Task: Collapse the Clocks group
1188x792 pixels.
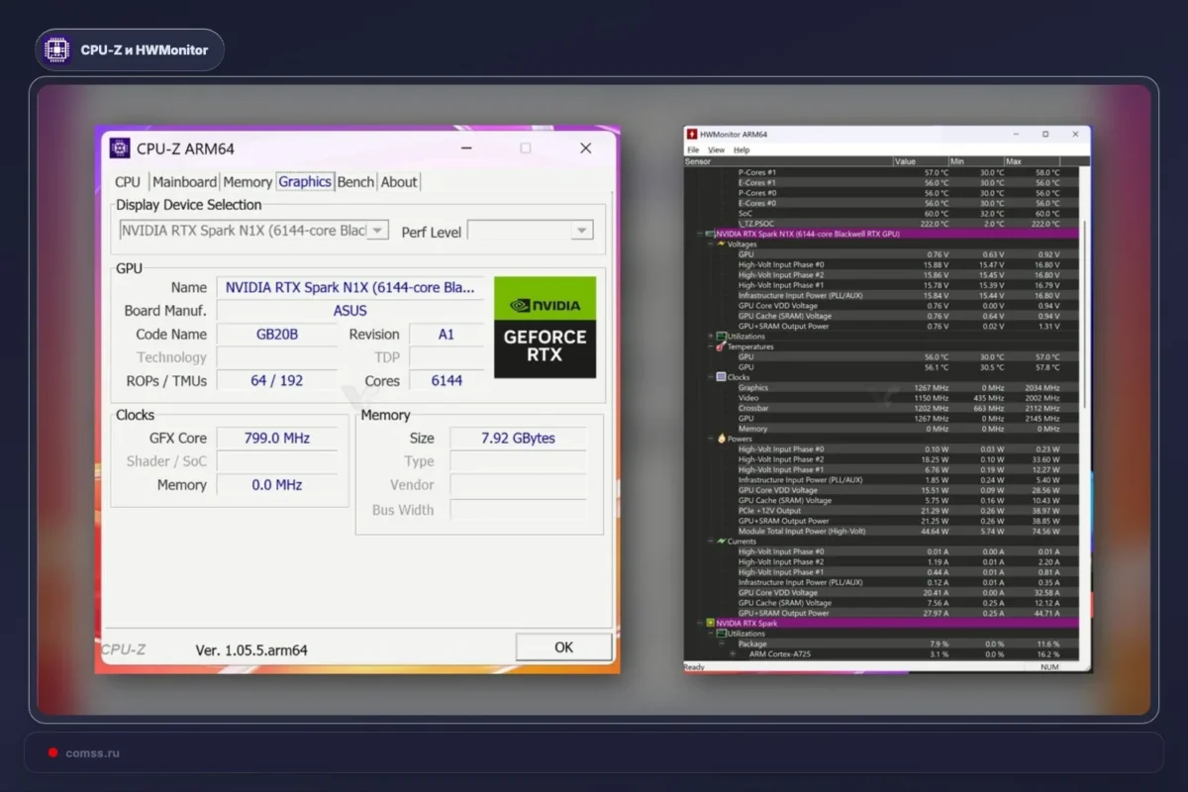Action: point(711,377)
